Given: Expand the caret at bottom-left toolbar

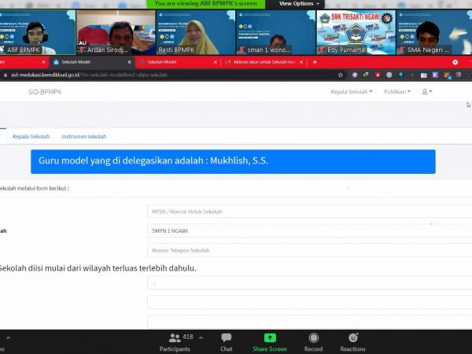Looking at the screenshot, I should (x=8, y=338).
